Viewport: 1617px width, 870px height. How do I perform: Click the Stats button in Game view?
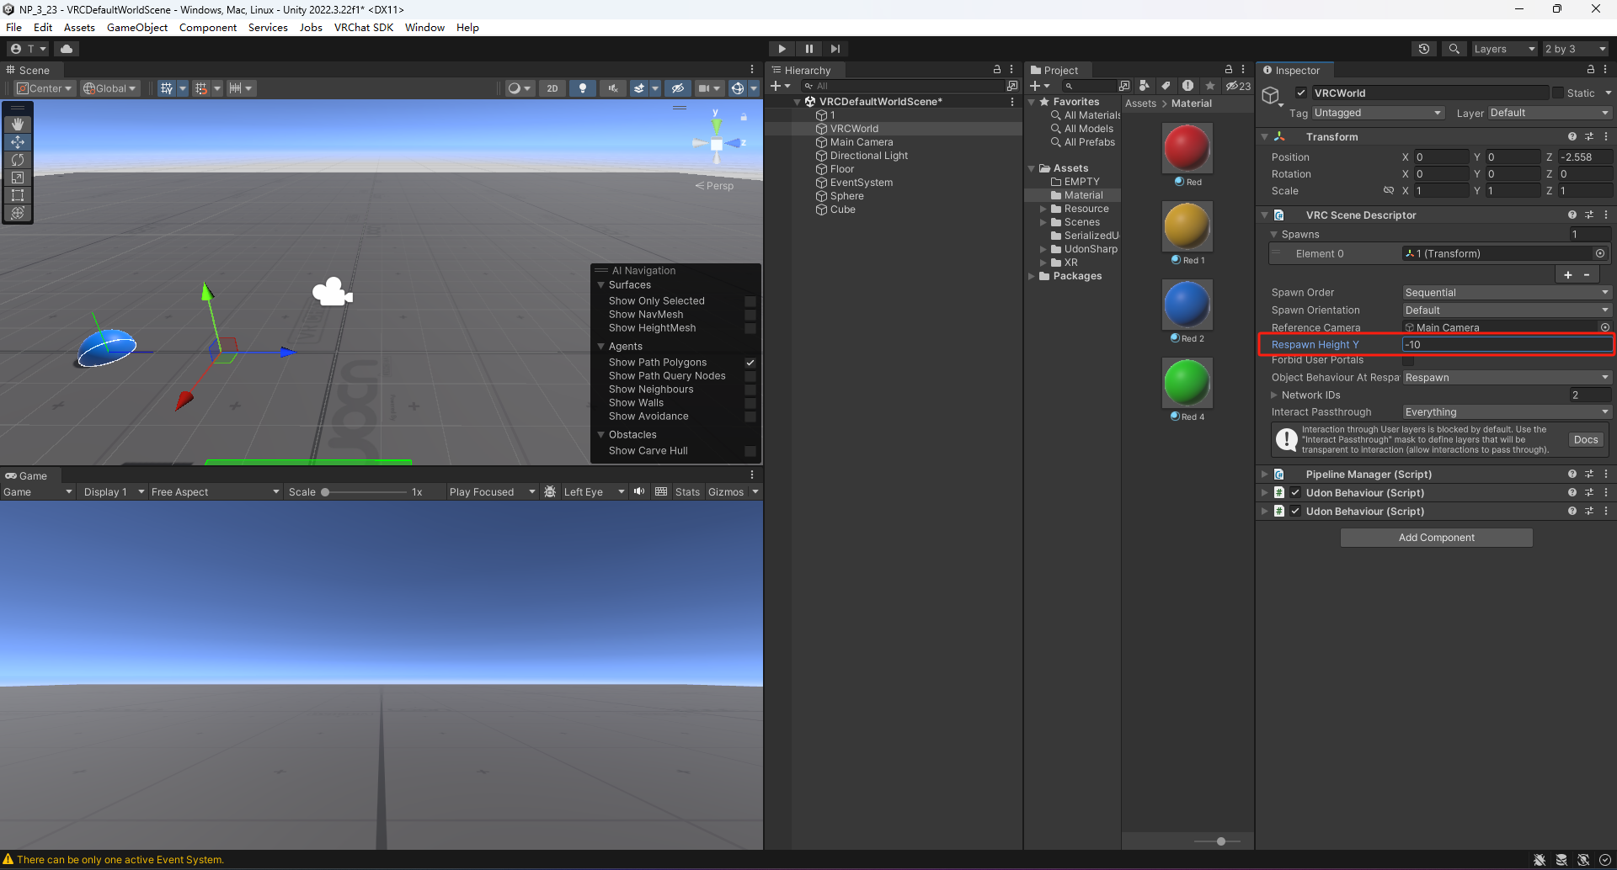coord(687,492)
